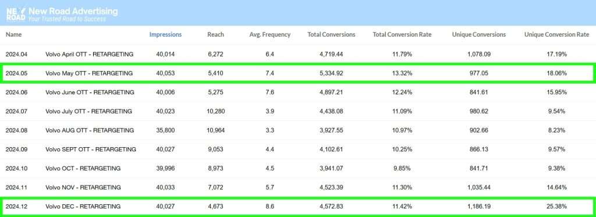This screenshot has width=596, height=217.
Task: Click reach value 4,673
Action: click(x=215, y=207)
